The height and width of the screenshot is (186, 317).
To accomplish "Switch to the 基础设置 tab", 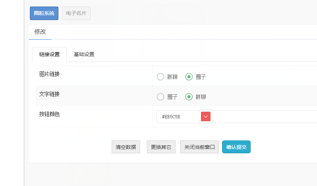I will tap(84, 54).
